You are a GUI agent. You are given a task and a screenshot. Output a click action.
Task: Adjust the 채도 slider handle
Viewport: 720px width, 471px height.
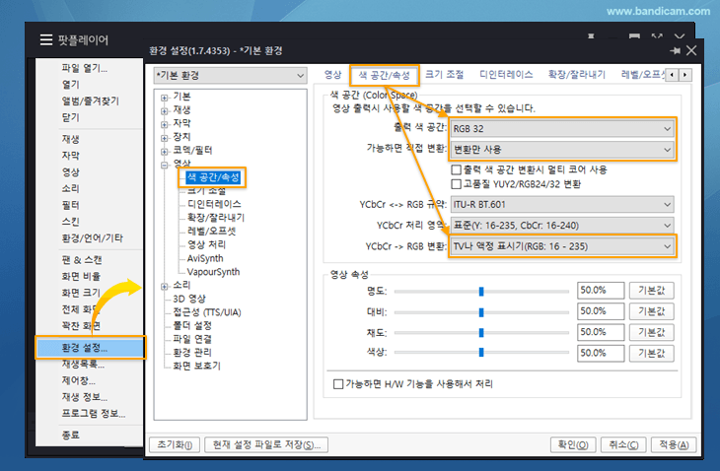pyautogui.click(x=481, y=332)
